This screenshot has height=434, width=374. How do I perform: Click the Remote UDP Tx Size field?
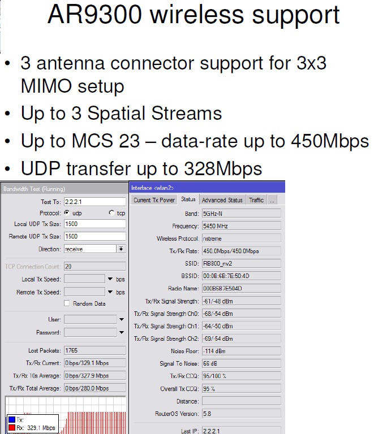[x=94, y=236]
